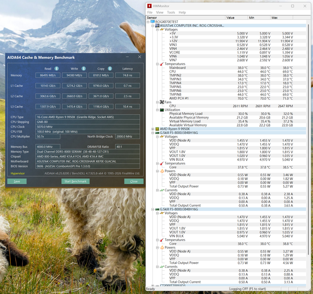
Task: Click the first G.Skill Currents icon
Action: click(162, 190)
